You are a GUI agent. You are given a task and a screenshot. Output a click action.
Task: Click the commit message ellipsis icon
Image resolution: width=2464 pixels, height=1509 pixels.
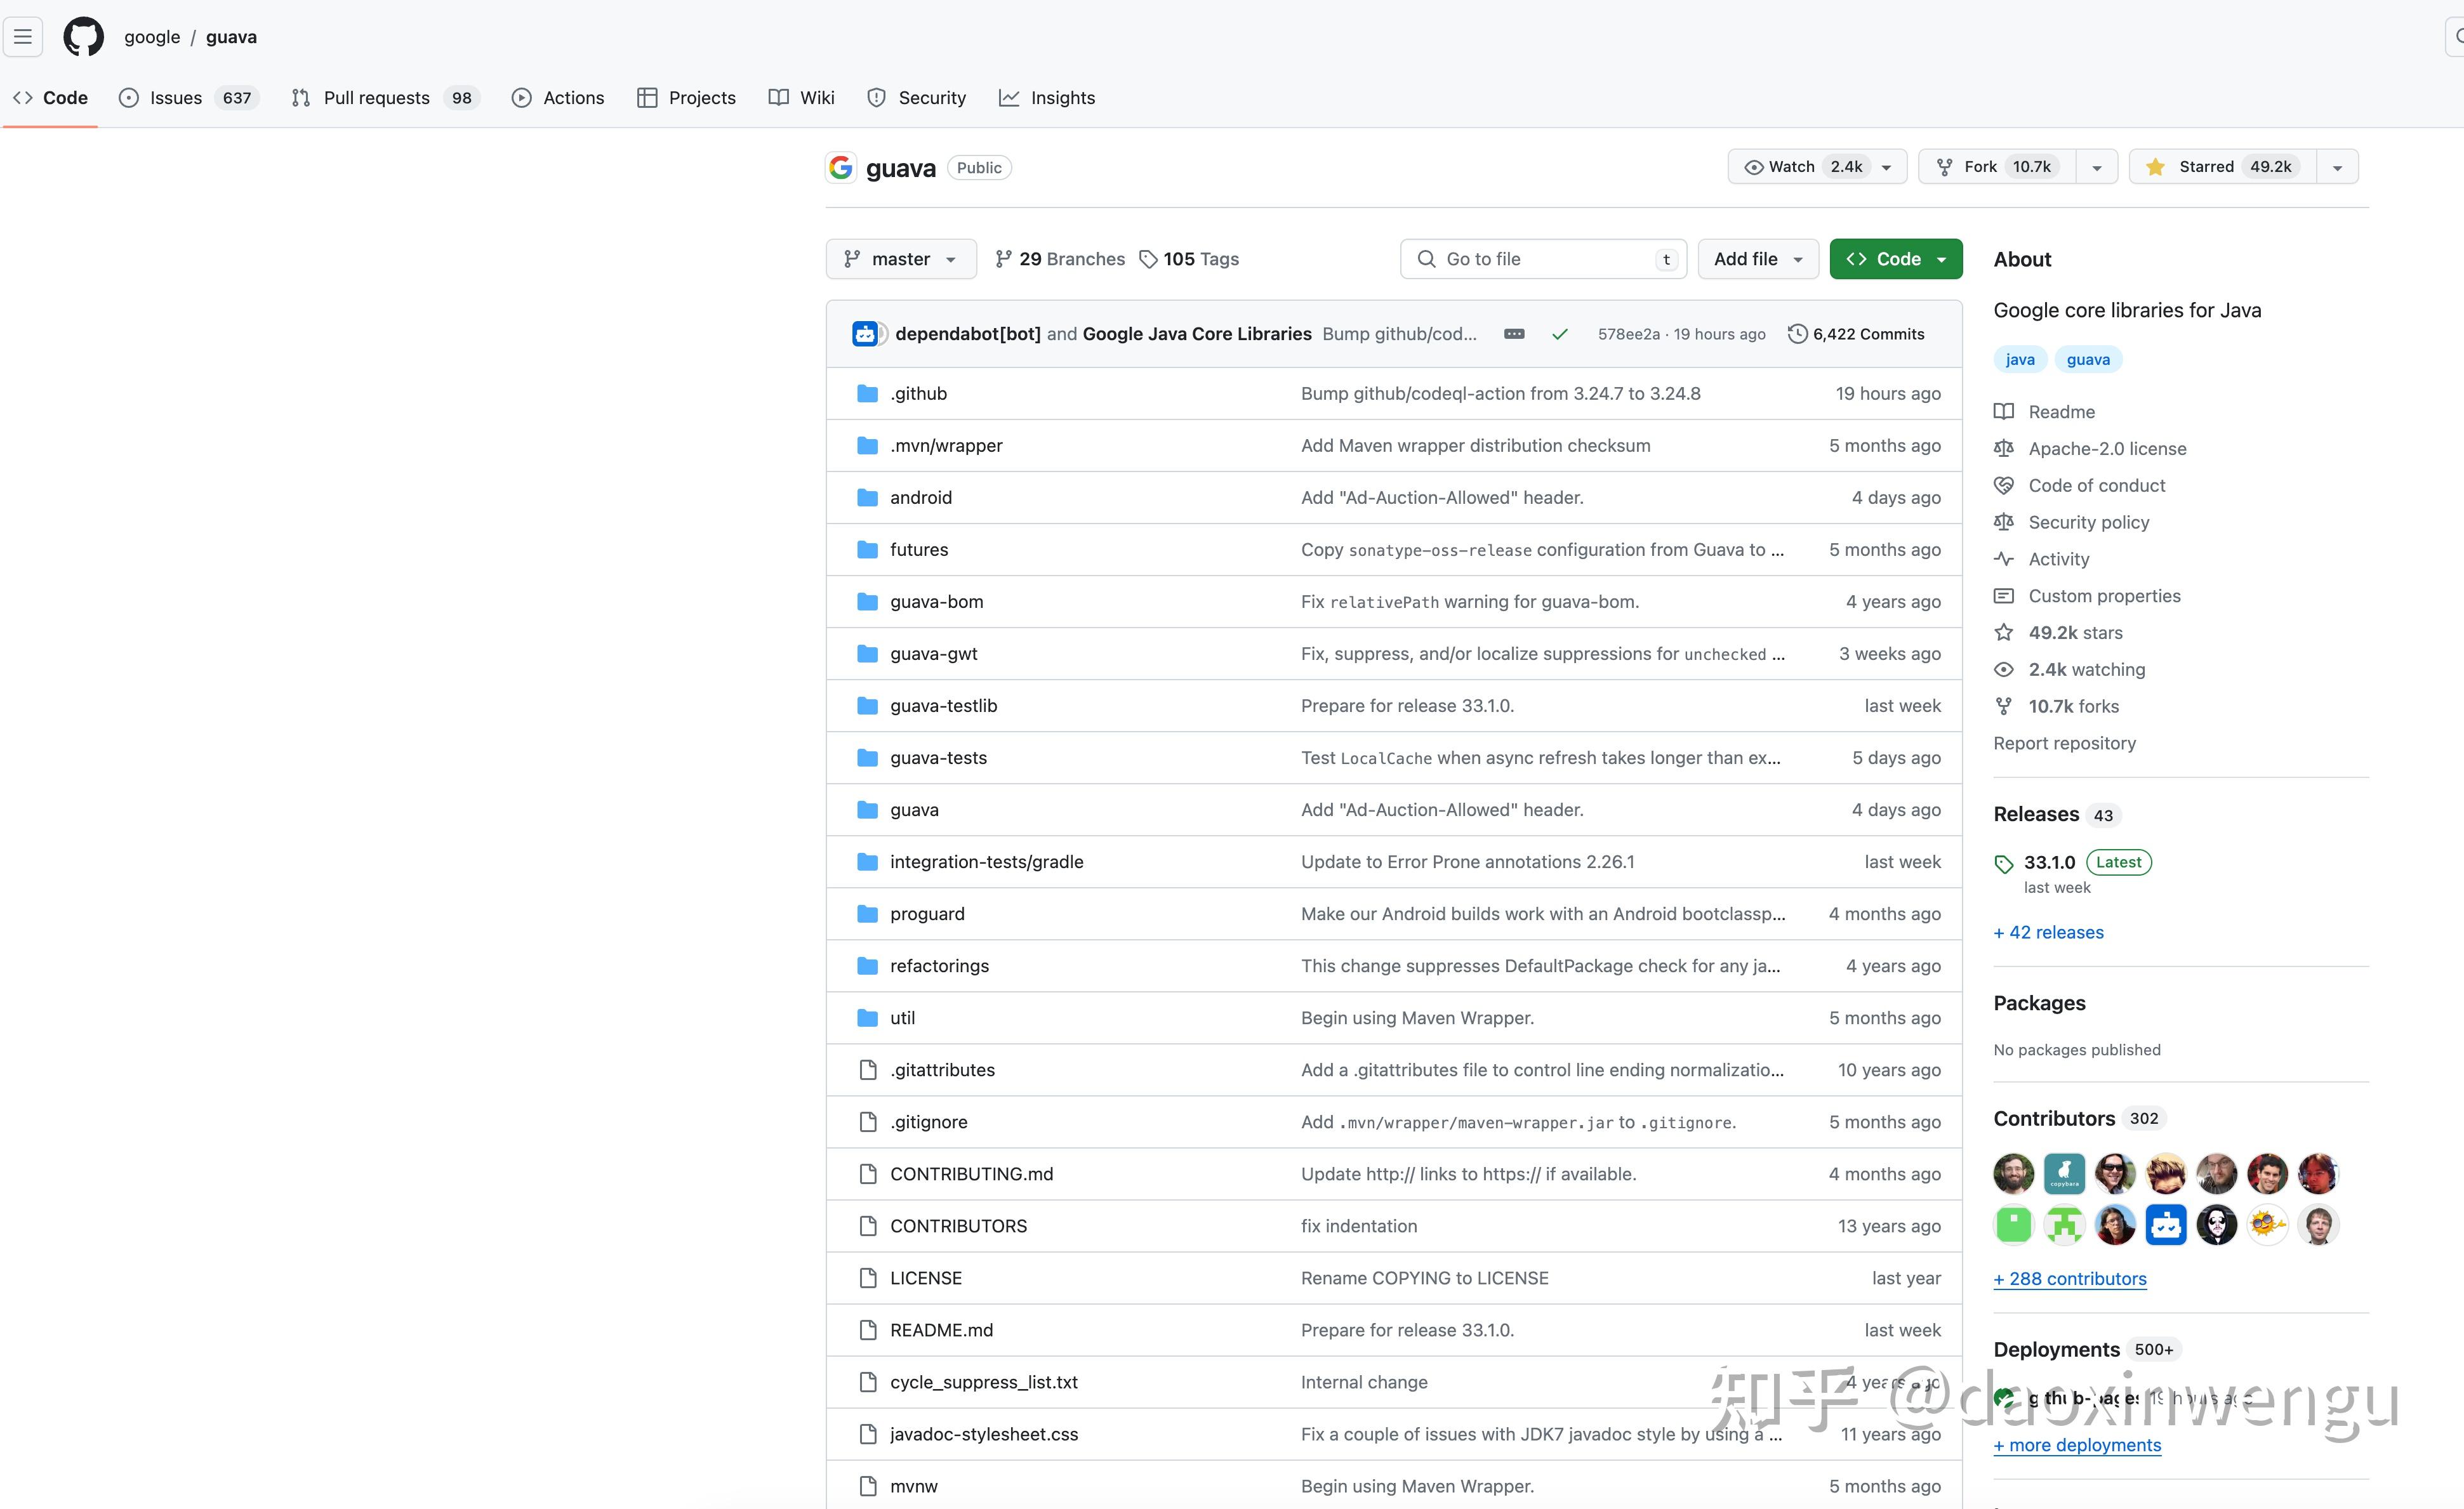[x=1514, y=334]
